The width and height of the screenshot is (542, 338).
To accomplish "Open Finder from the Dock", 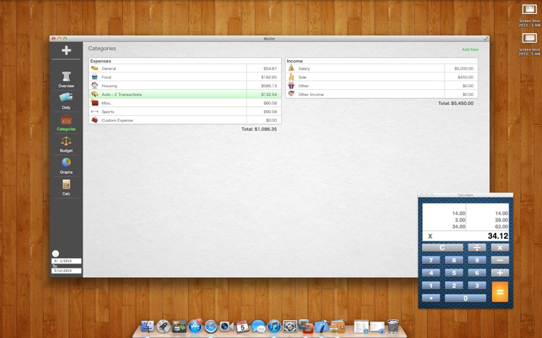I will (148, 326).
